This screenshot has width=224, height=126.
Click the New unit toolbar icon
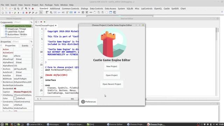(x=2, y=9)
